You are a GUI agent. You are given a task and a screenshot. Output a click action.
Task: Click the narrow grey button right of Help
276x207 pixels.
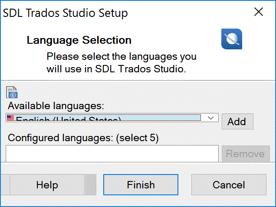91,184
